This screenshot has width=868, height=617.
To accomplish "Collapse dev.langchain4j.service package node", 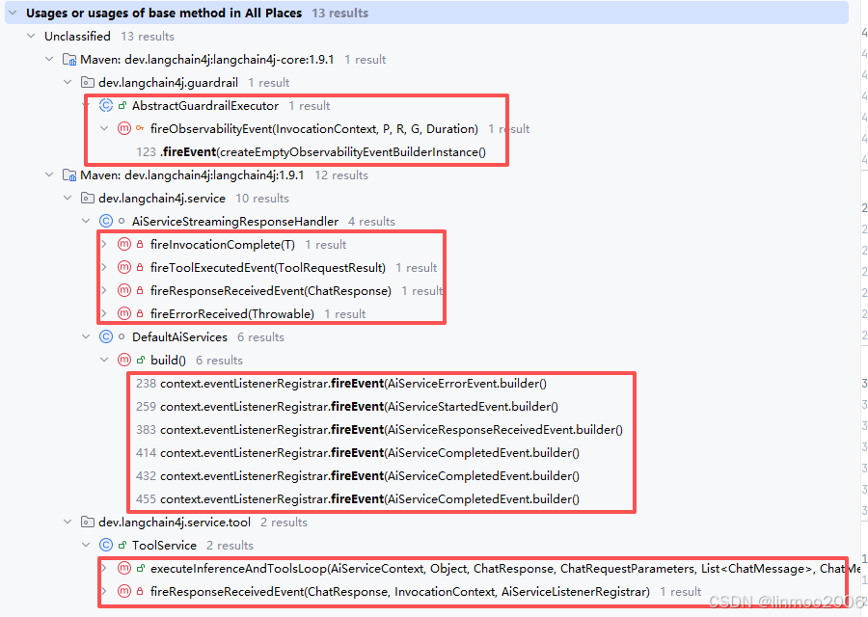I will (x=68, y=198).
